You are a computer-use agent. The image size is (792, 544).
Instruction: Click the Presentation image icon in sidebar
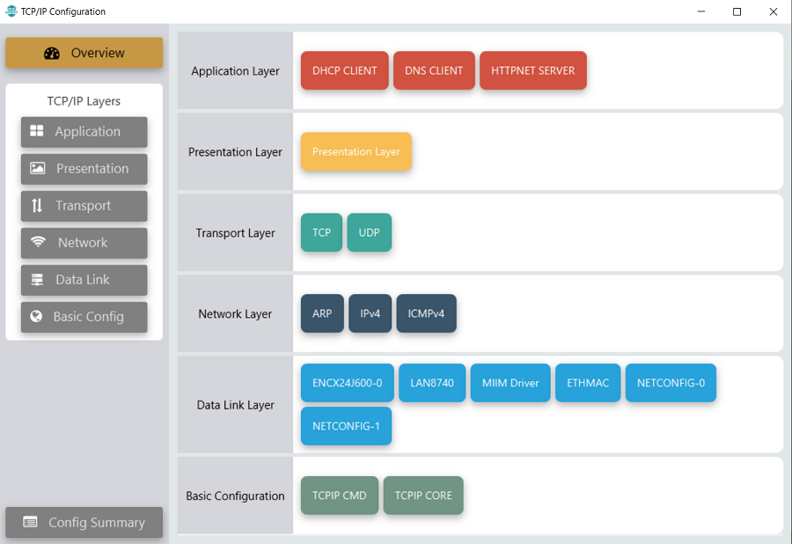click(38, 168)
